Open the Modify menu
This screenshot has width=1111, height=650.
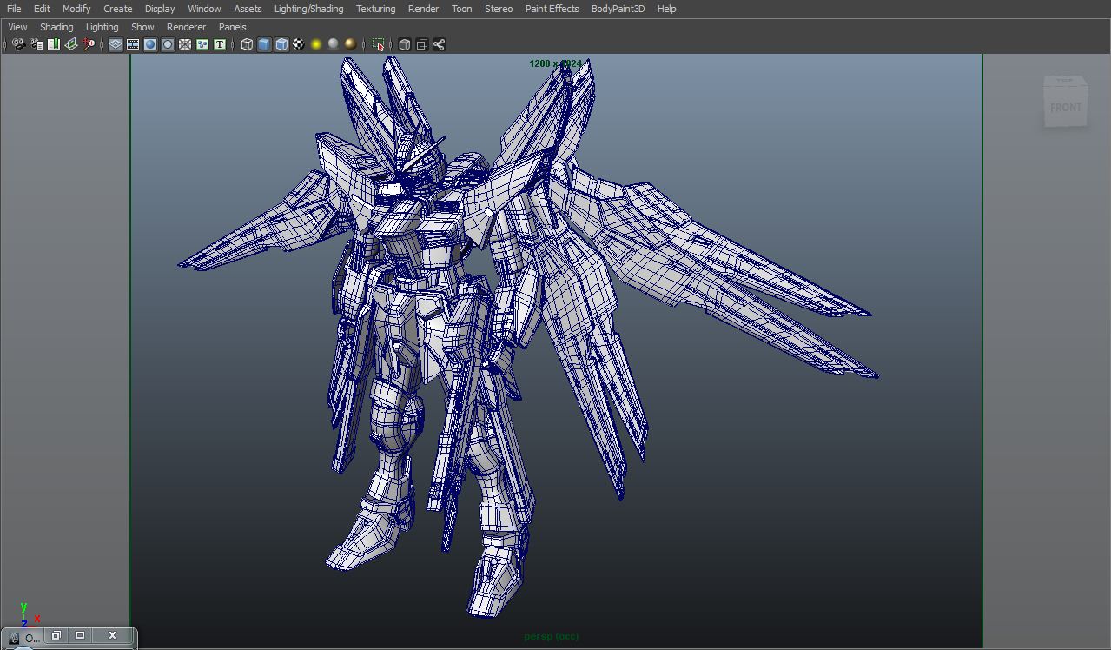[76, 9]
